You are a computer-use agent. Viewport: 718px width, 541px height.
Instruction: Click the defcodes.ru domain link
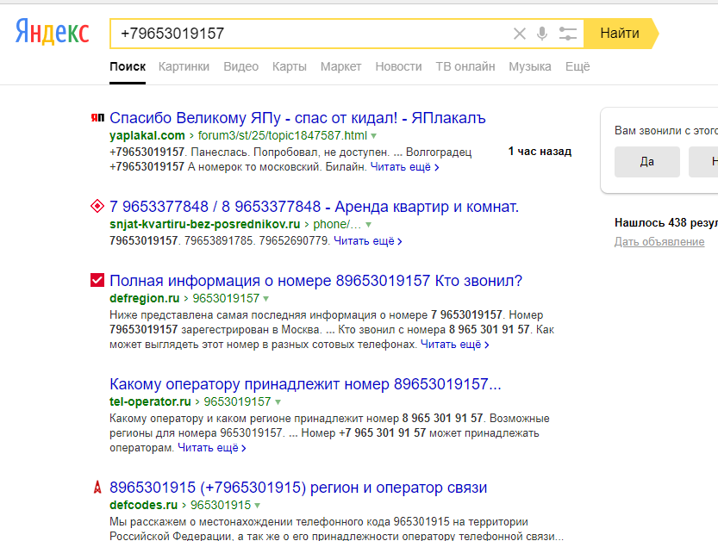click(143, 506)
